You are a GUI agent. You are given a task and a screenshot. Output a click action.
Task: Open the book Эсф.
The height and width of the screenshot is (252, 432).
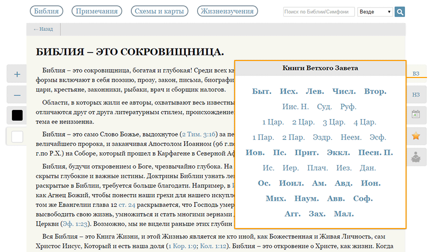point(378,137)
